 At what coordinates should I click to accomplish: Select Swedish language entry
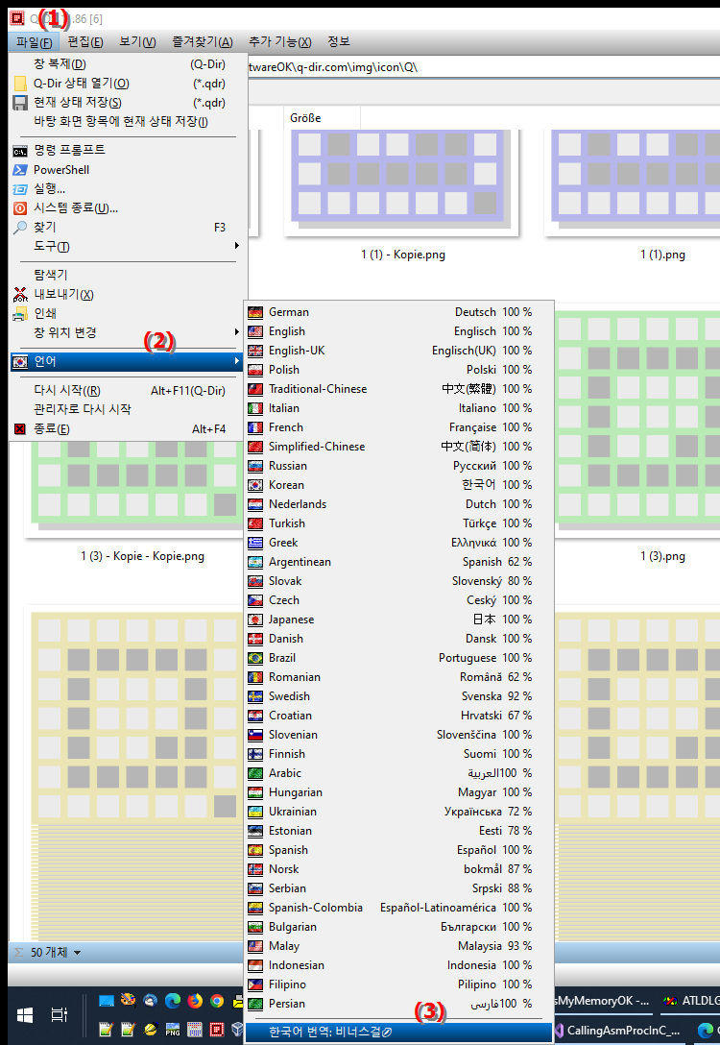pos(398,696)
